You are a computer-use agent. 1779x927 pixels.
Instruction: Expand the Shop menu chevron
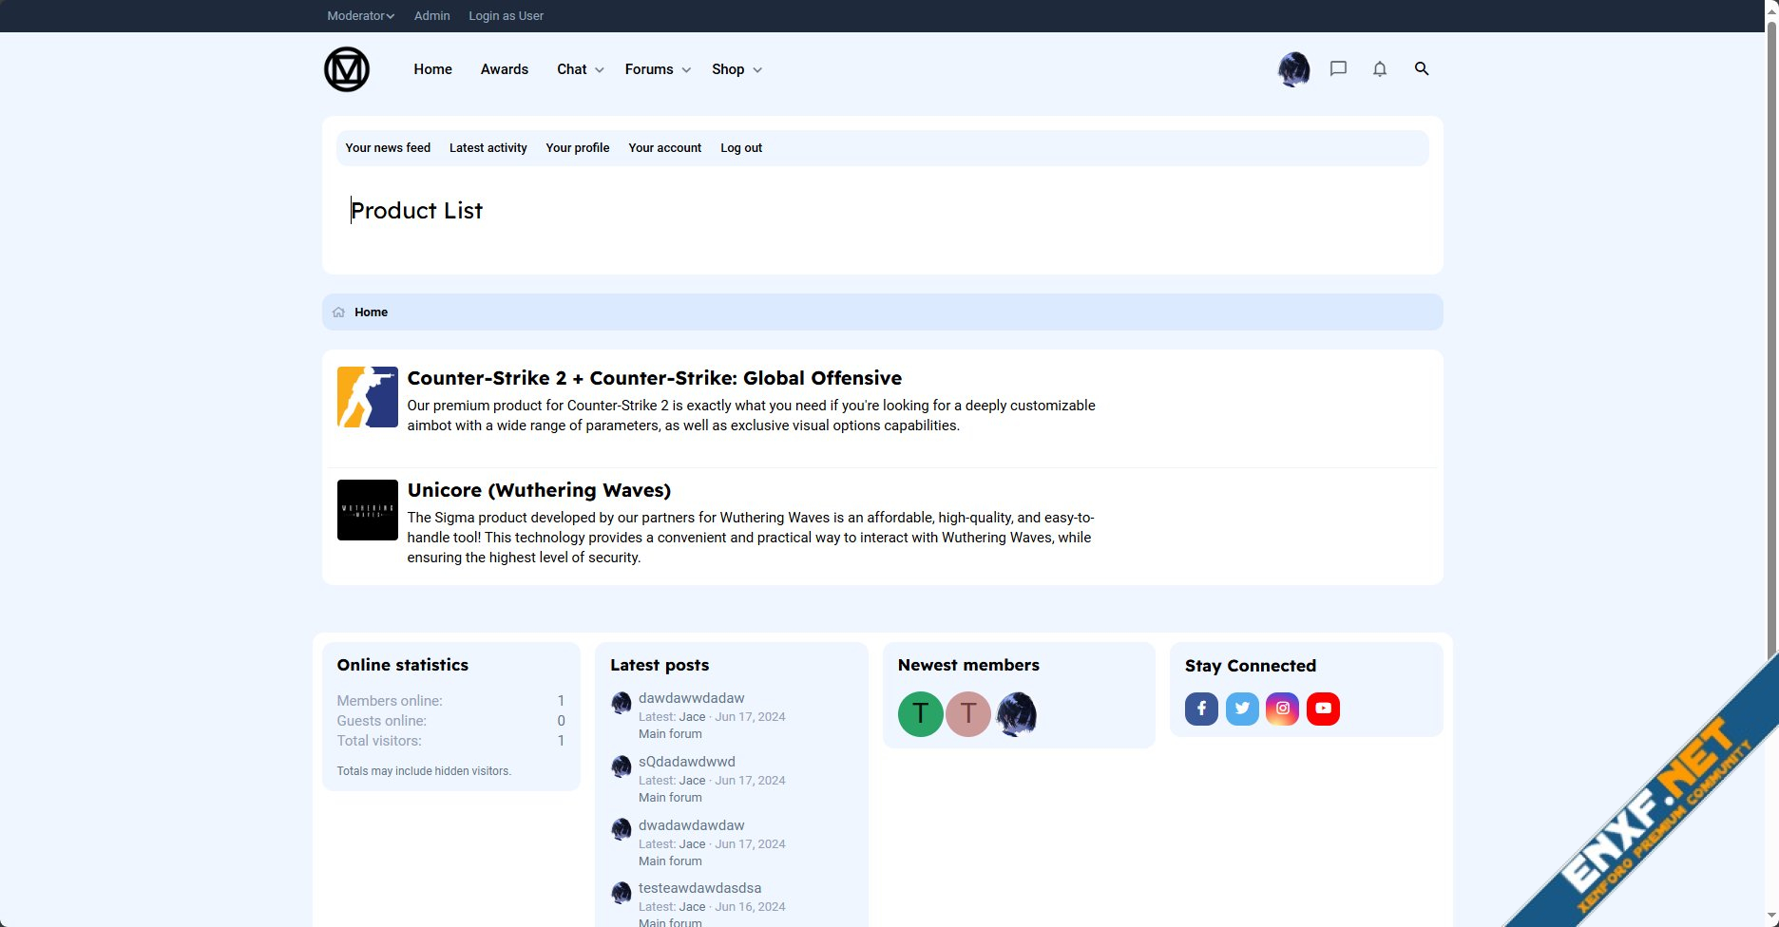[x=757, y=70]
